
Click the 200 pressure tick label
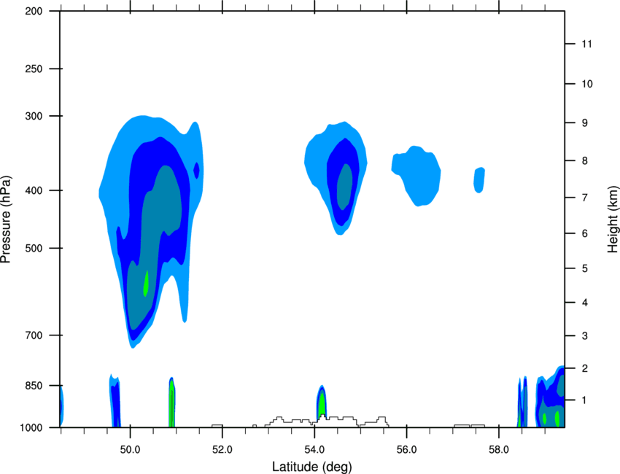coord(34,11)
